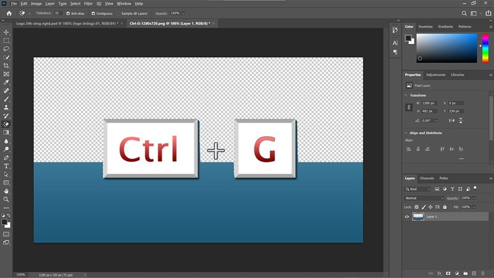The height and width of the screenshot is (278, 494).
Task: Hide Layer 1 with eye icon
Action: 407,217
